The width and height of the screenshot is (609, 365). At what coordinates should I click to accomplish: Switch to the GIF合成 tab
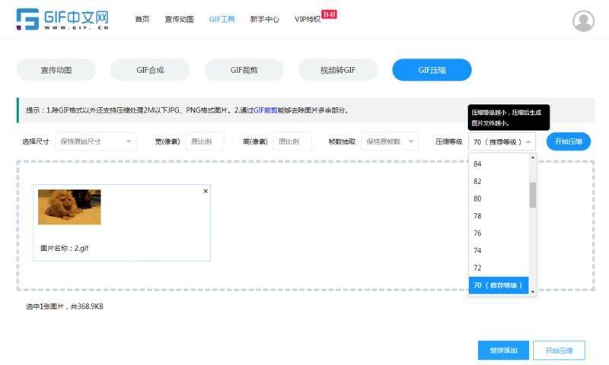pos(150,70)
